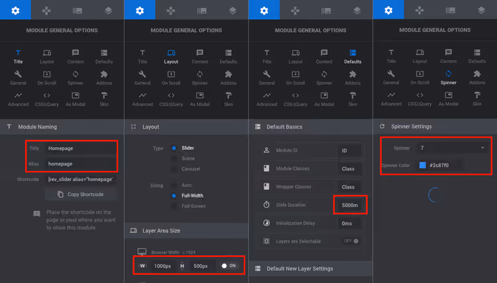
Task: Click the Initialization Delay field 0ms
Action: point(350,223)
